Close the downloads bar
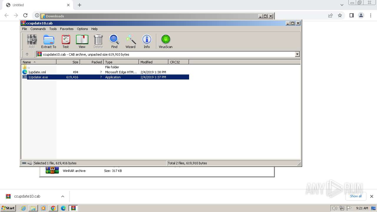Viewport: 377px width, 212px height. click(x=372, y=196)
